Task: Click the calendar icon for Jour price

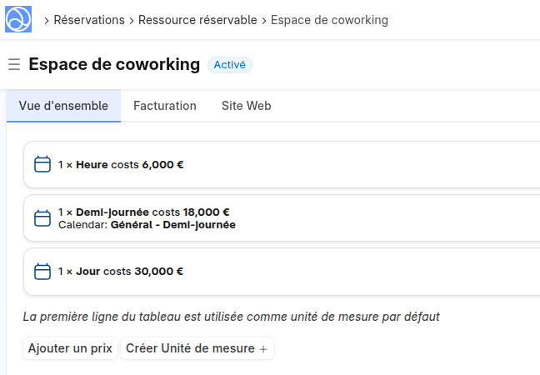Action: (x=42, y=272)
